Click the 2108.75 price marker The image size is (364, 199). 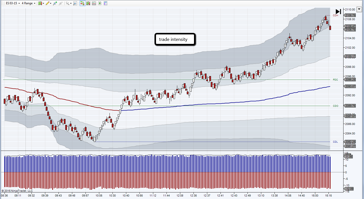[350, 15]
